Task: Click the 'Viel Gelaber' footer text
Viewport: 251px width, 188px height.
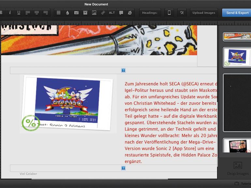Action: tap(28, 174)
